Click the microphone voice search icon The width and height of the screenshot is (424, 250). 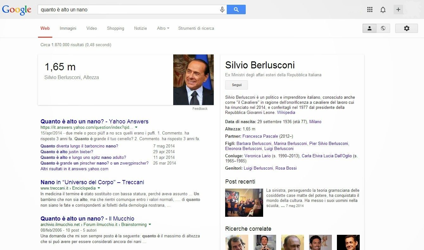click(x=222, y=10)
